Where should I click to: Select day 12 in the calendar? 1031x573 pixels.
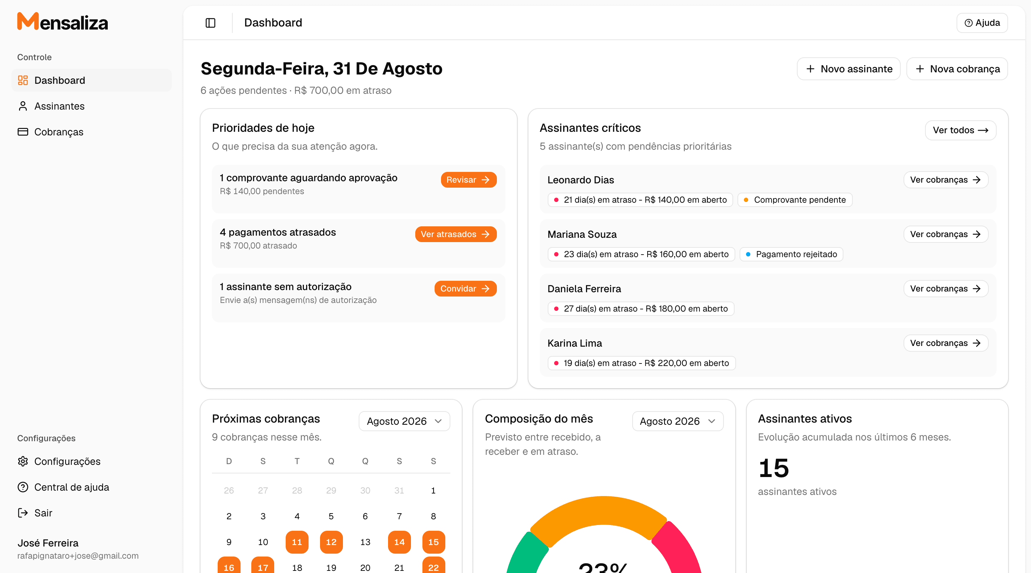[331, 542]
